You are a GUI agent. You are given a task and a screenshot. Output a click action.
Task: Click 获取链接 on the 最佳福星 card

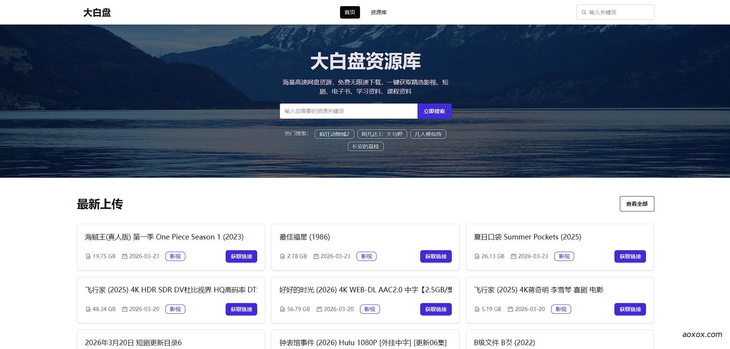click(436, 256)
